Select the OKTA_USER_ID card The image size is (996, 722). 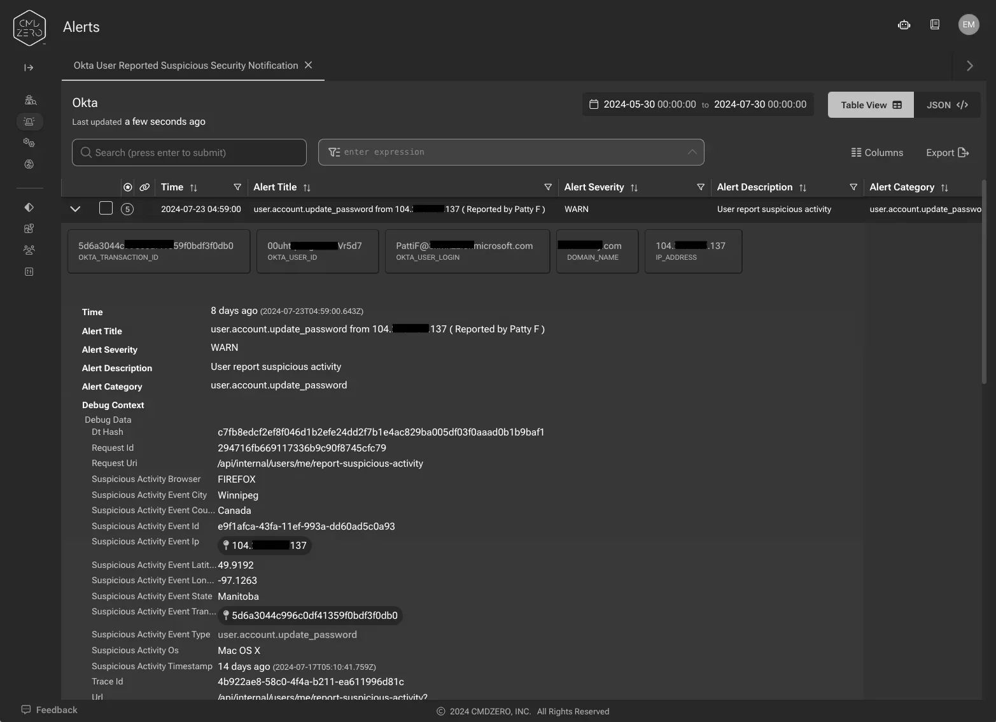point(318,251)
